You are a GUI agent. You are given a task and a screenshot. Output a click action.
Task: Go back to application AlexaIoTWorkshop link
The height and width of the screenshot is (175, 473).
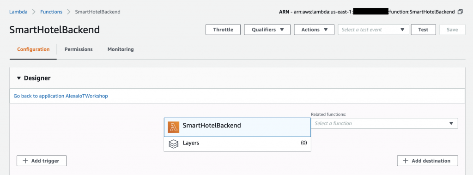61,96
